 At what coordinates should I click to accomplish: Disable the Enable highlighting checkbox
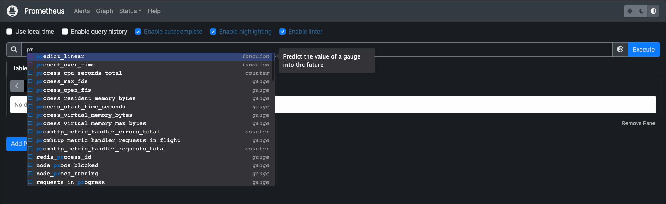[x=213, y=32]
